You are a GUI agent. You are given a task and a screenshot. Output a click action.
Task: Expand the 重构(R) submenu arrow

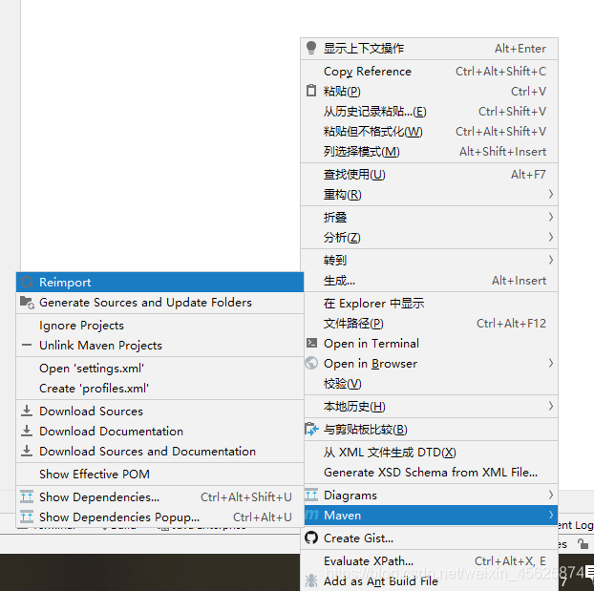551,195
